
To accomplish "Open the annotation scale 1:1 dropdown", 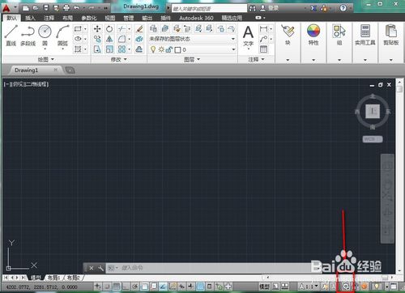I will pos(309,287).
